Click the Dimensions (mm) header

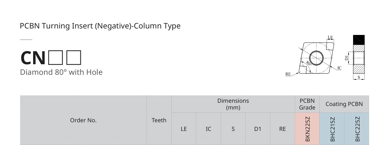point(233,104)
